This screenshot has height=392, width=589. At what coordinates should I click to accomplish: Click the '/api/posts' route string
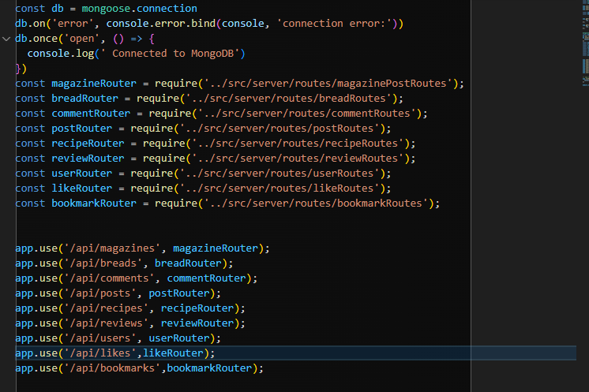coord(100,293)
